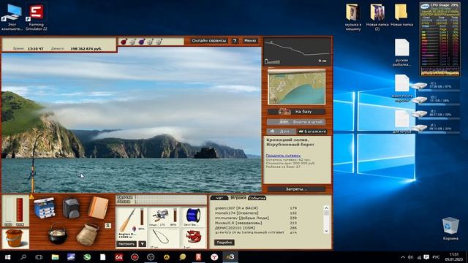Select the purple potion flask
Screen dimensions: 468x263
(141, 42)
